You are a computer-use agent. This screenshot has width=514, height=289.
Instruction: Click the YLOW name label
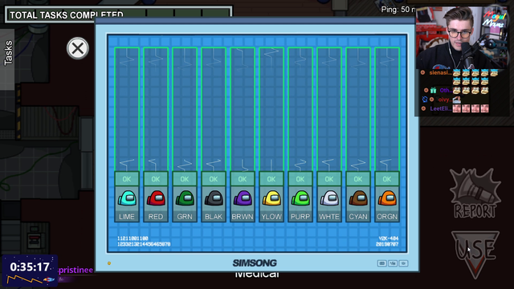point(271,217)
